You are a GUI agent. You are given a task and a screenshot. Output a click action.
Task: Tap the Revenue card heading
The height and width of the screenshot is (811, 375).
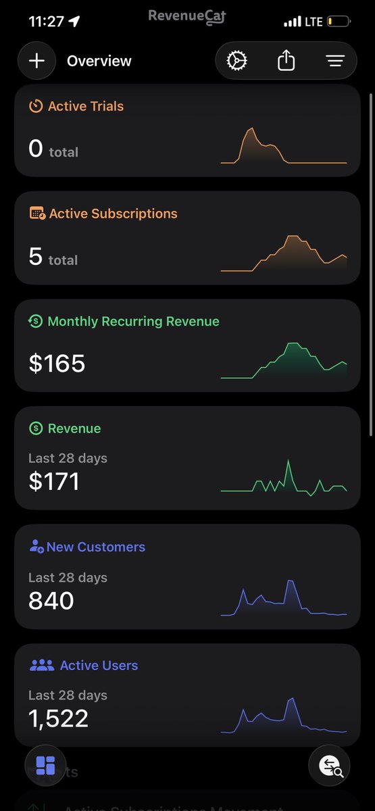74,428
